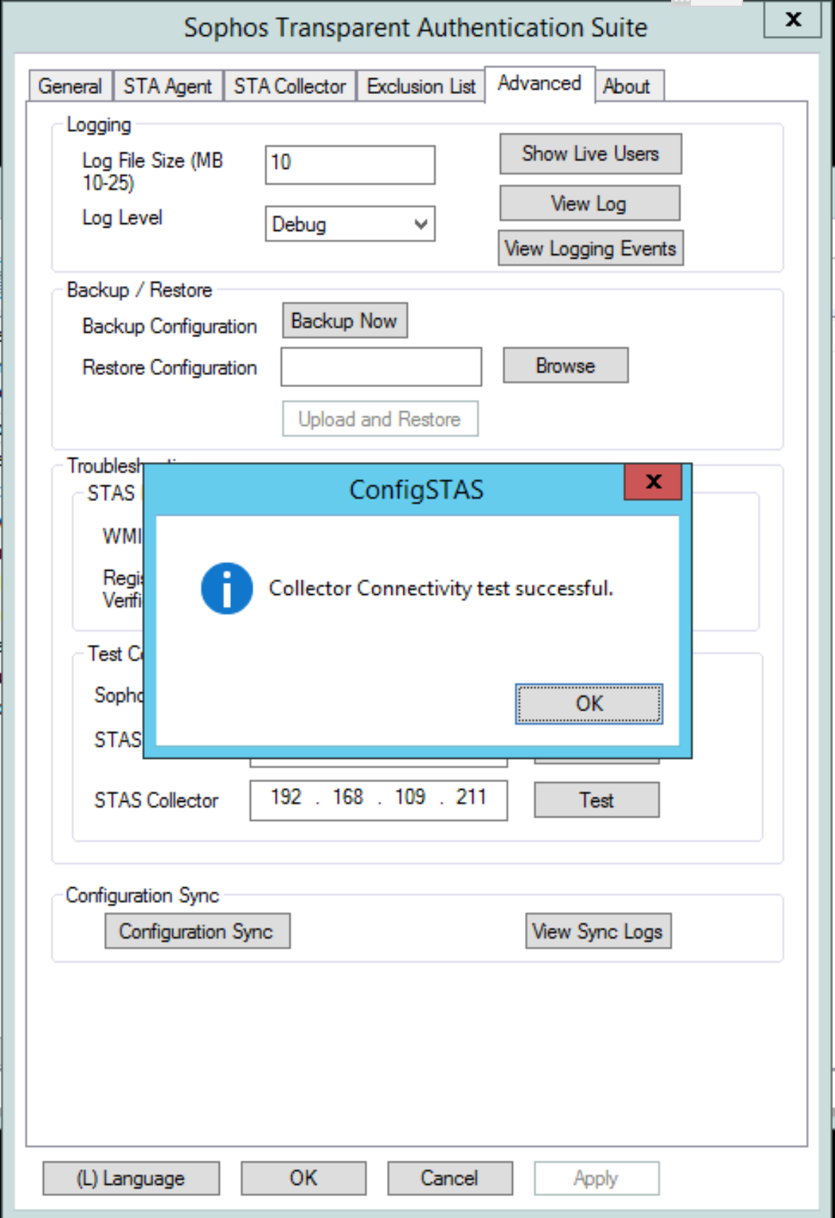This screenshot has height=1218, width=835.
Task: Click the (L) Language button
Action: [x=131, y=1178]
